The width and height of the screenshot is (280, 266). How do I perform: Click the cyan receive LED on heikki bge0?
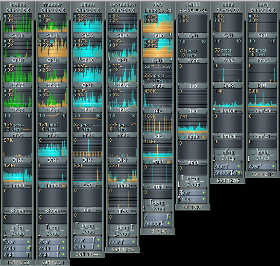click(x=182, y=137)
